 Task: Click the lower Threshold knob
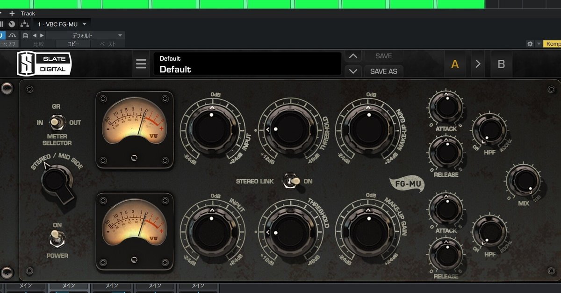click(x=290, y=232)
